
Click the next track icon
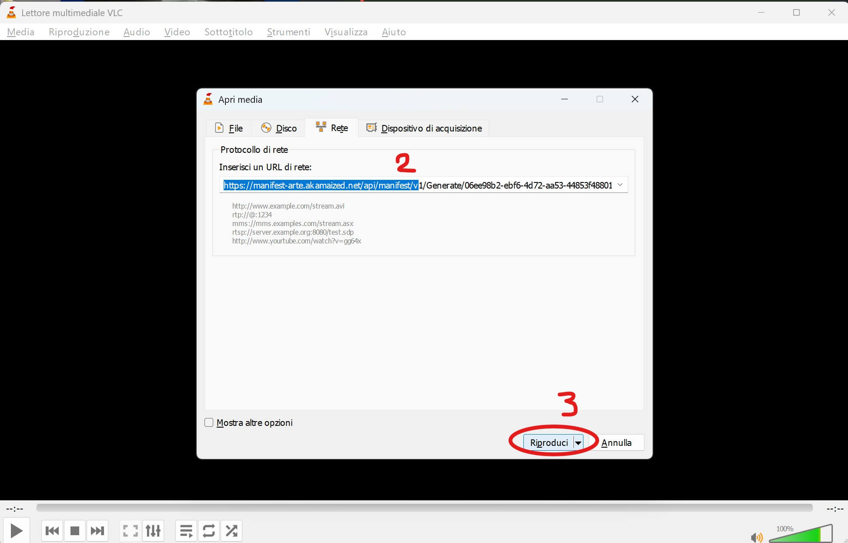click(x=97, y=531)
